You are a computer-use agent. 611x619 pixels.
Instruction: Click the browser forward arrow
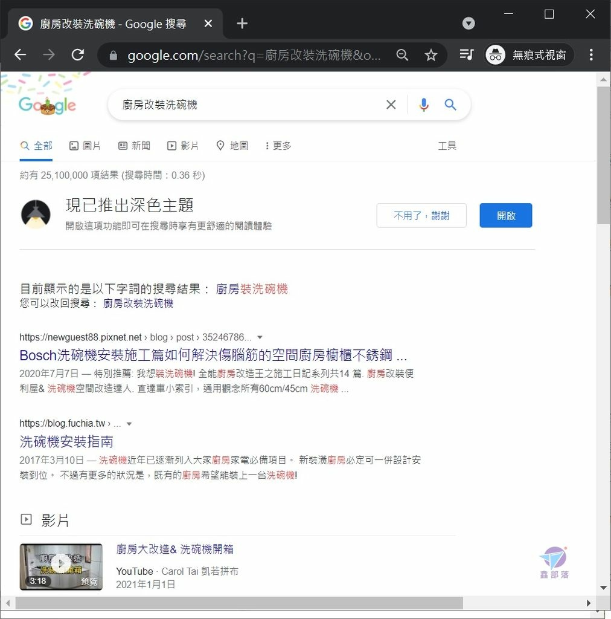(x=49, y=54)
